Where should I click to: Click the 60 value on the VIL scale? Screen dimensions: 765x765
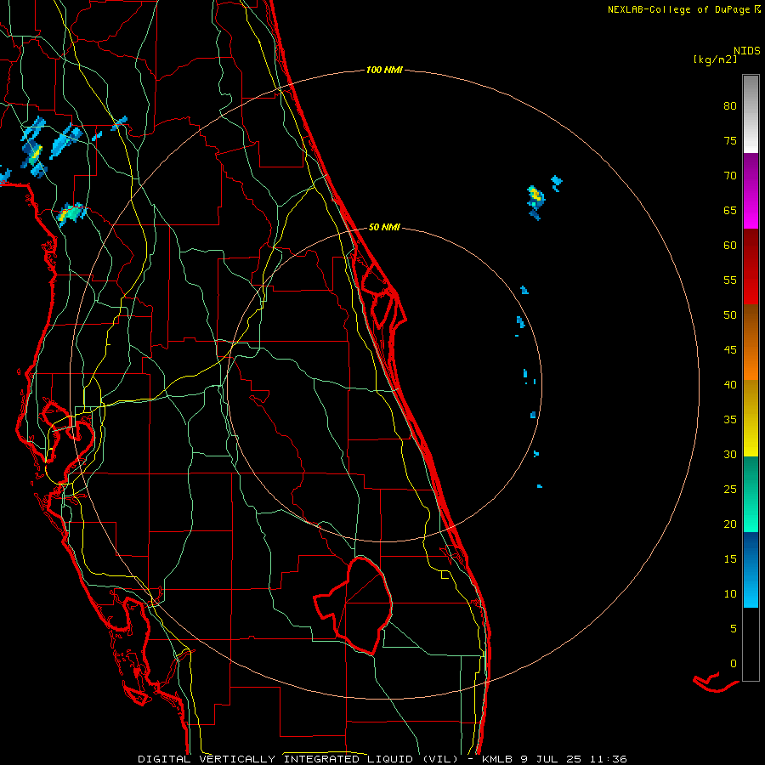pyautogui.click(x=730, y=246)
